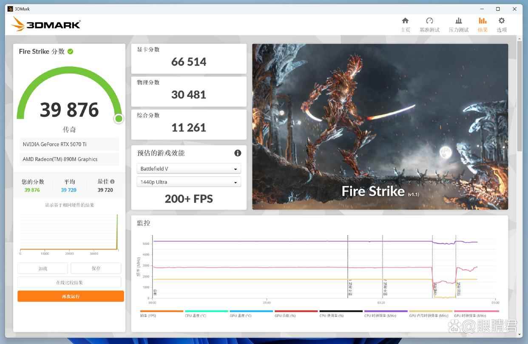Toggle the 帧率 (FPS) legend series
Viewport: 528px width, 344px height.
pyautogui.click(x=162, y=314)
